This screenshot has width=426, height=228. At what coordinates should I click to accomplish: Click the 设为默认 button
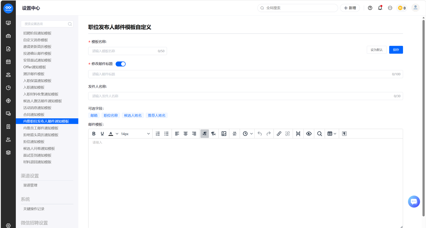[377, 50]
